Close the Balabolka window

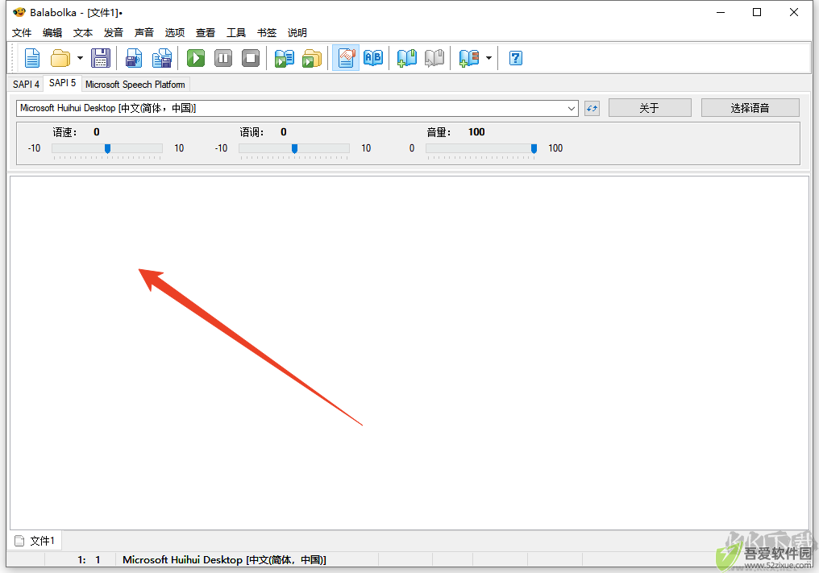click(794, 12)
